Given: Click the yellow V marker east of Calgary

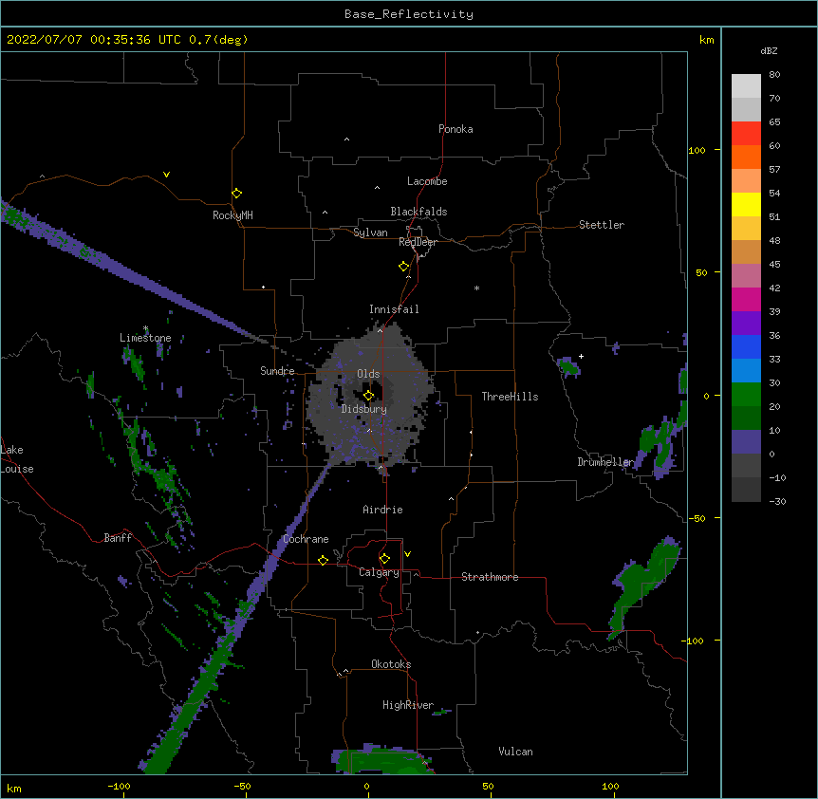Looking at the screenshot, I should point(407,554).
